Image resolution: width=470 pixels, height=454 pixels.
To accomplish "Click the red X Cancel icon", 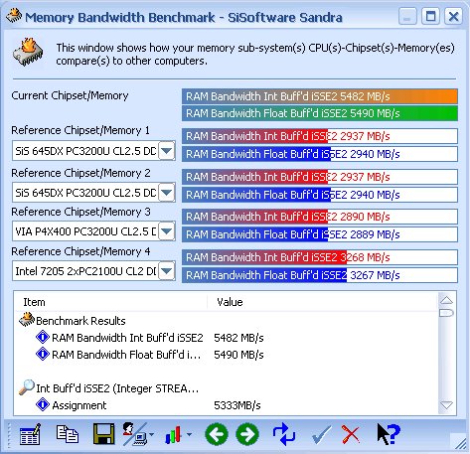I will click(x=351, y=434).
